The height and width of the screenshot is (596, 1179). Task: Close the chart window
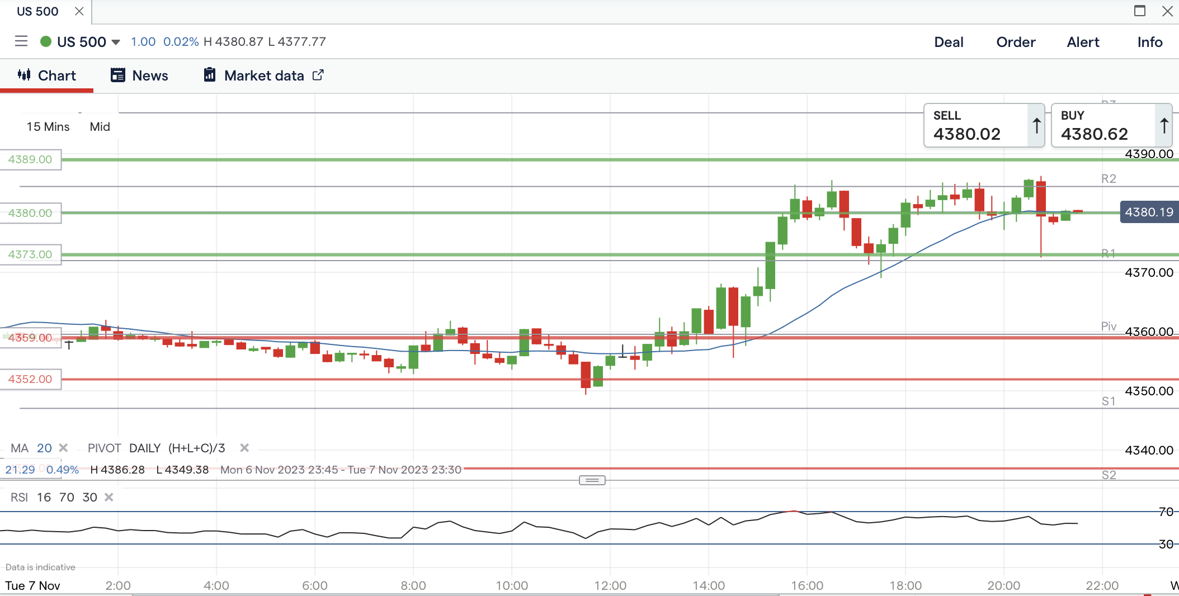(x=1167, y=11)
